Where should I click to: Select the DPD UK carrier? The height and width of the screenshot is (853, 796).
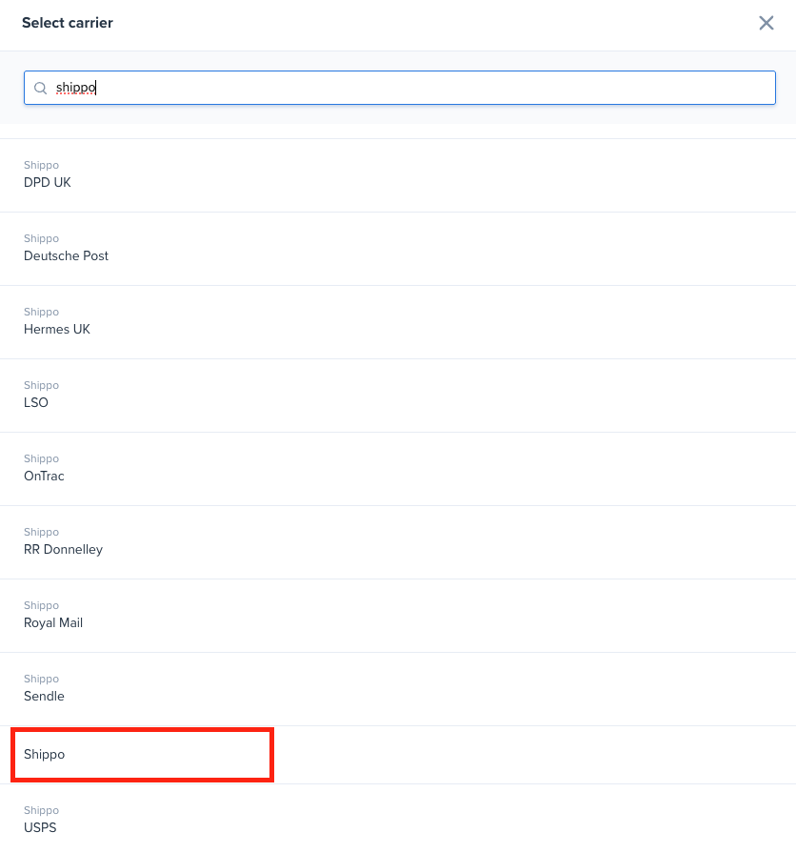click(398, 175)
